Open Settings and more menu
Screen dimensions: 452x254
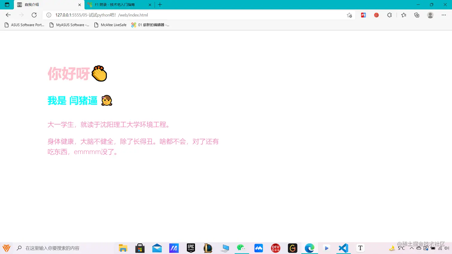444,15
